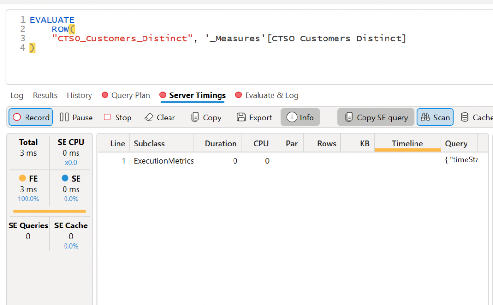Sort by the Duration column header
Image resolution: width=493 pixels, height=305 pixels.
pyautogui.click(x=220, y=144)
